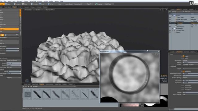Open the System menu

click(57, 1)
